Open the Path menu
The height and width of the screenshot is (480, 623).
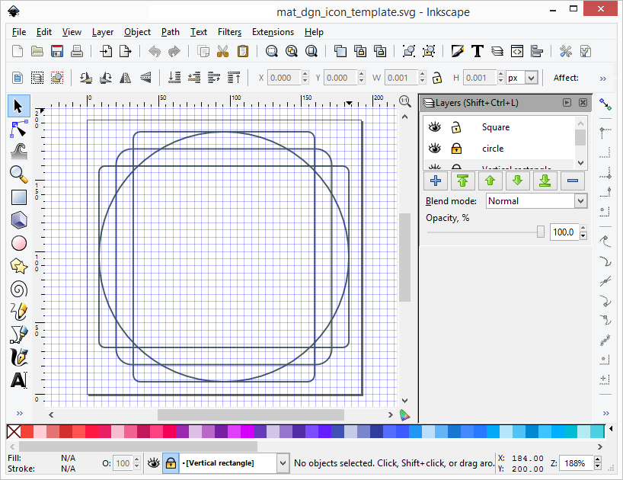170,32
